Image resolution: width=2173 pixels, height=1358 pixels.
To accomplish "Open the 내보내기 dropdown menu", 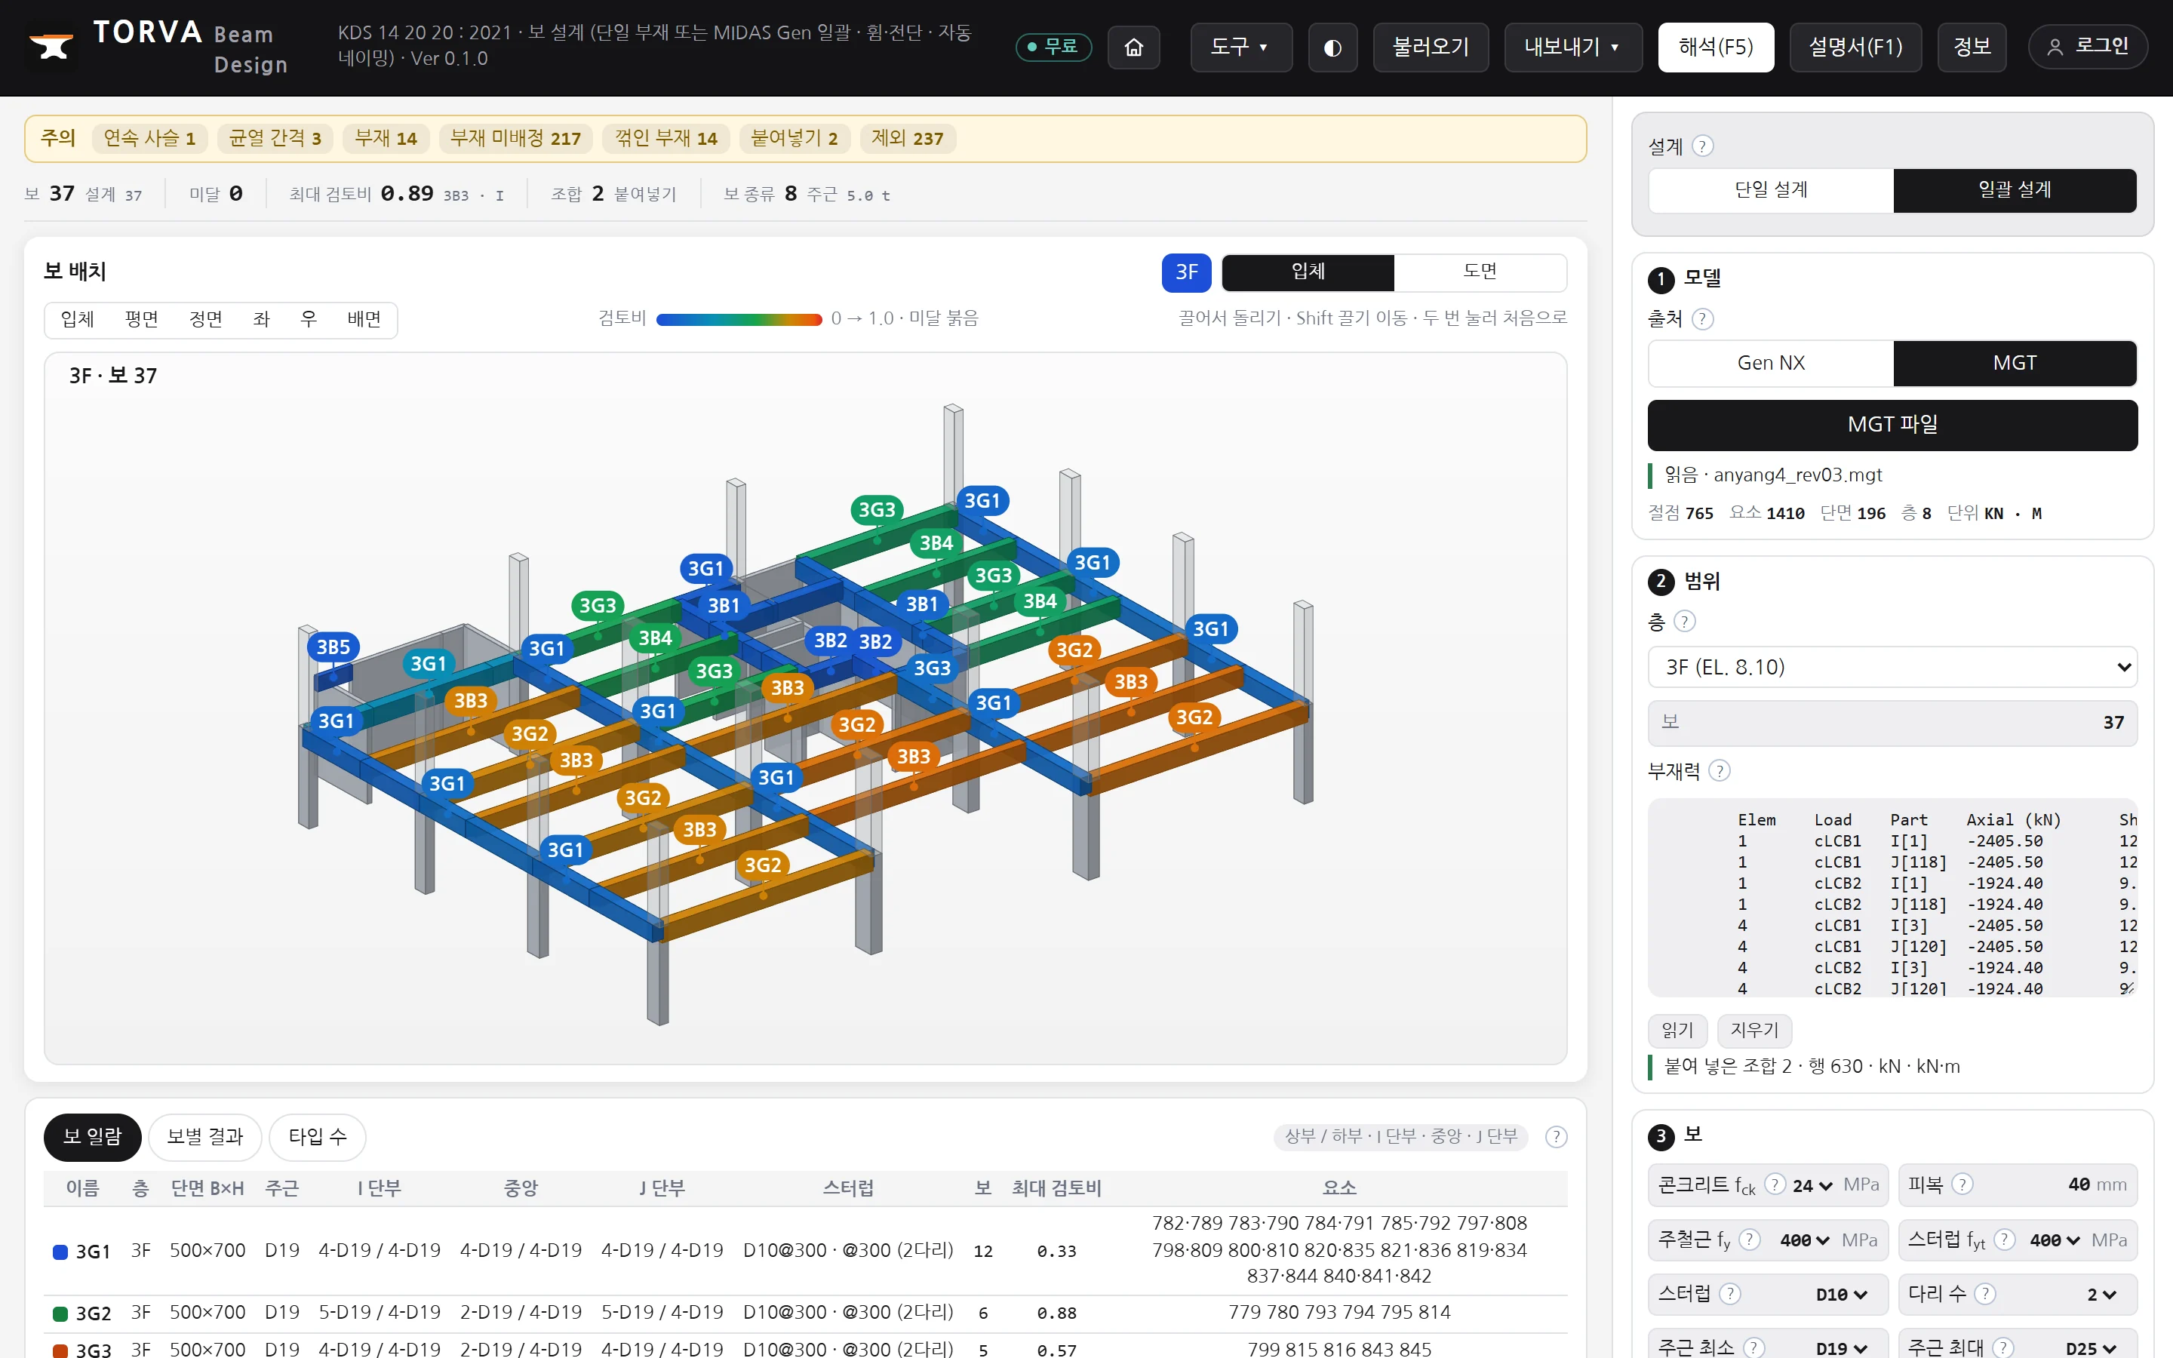I will 1573,47.
